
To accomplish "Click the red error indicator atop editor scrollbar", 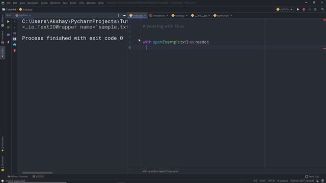I will click(x=324, y=20).
